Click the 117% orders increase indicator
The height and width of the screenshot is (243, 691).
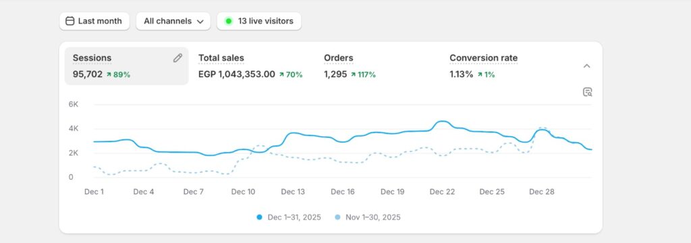[x=363, y=75]
